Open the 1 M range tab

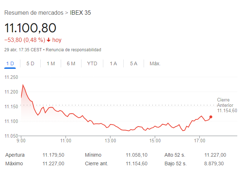tap(51, 63)
